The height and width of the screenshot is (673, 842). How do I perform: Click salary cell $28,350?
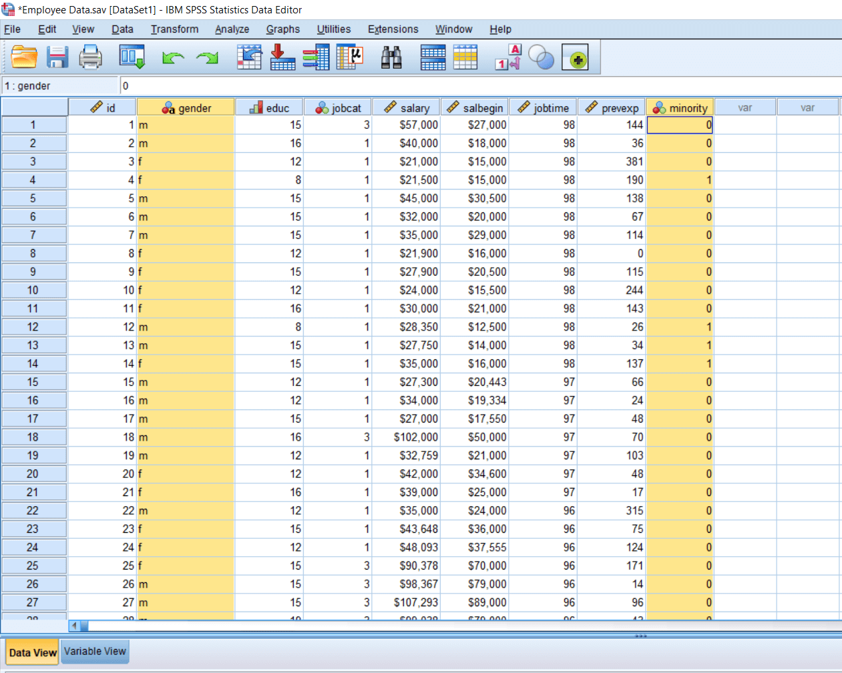point(406,327)
